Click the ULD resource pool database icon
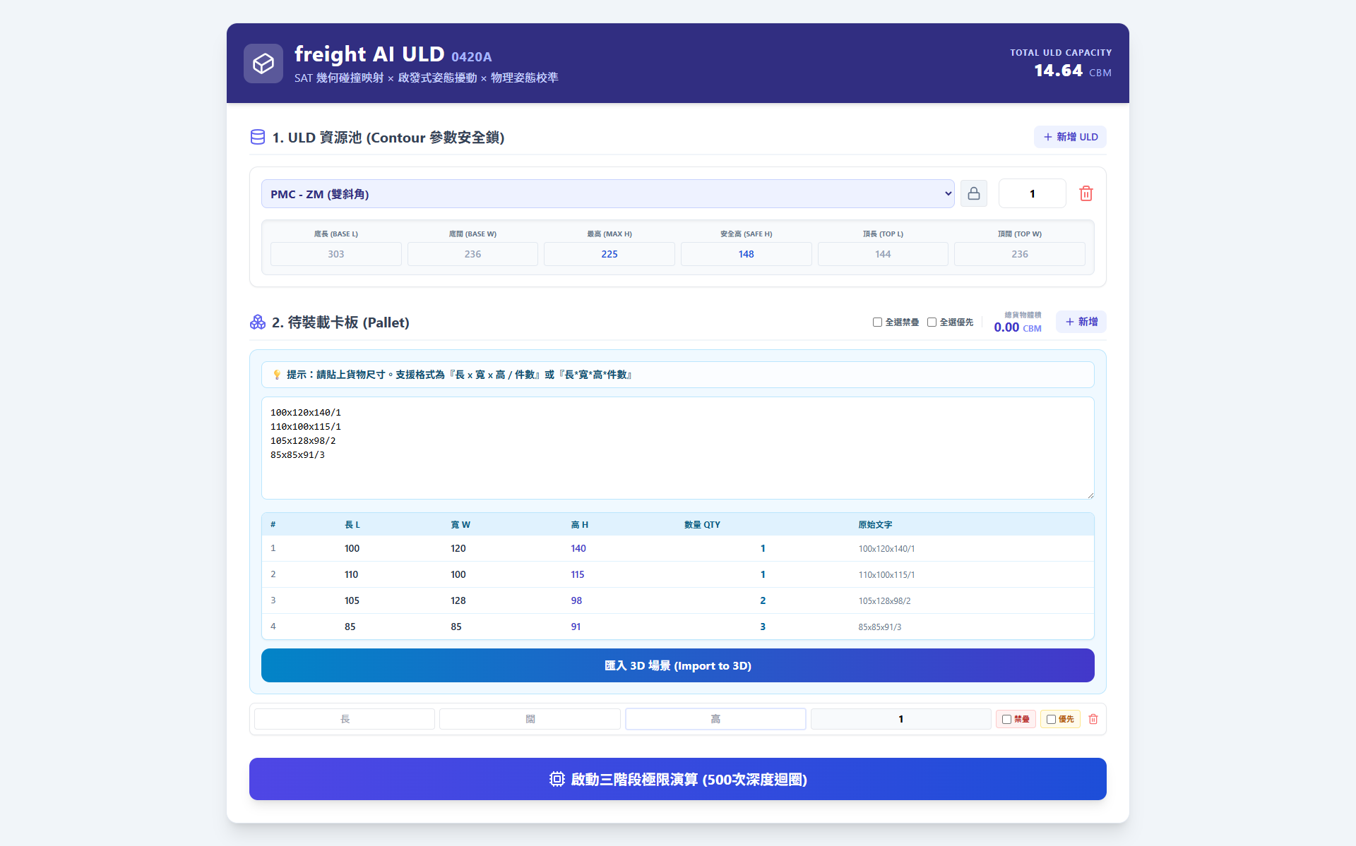 point(258,137)
